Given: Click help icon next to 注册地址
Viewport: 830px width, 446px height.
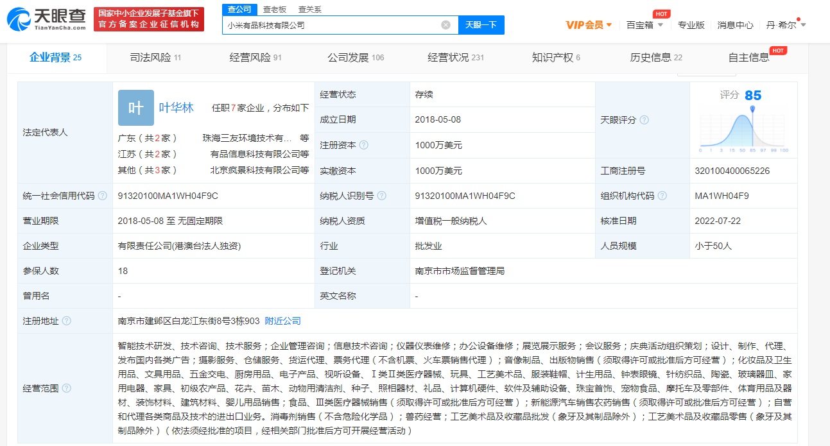Looking at the screenshot, I should click(x=66, y=321).
